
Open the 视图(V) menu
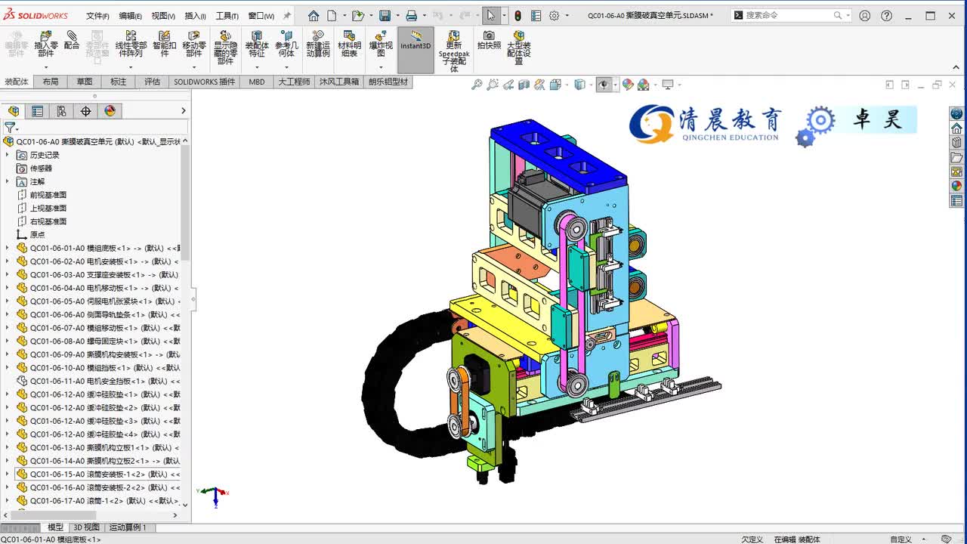click(163, 16)
